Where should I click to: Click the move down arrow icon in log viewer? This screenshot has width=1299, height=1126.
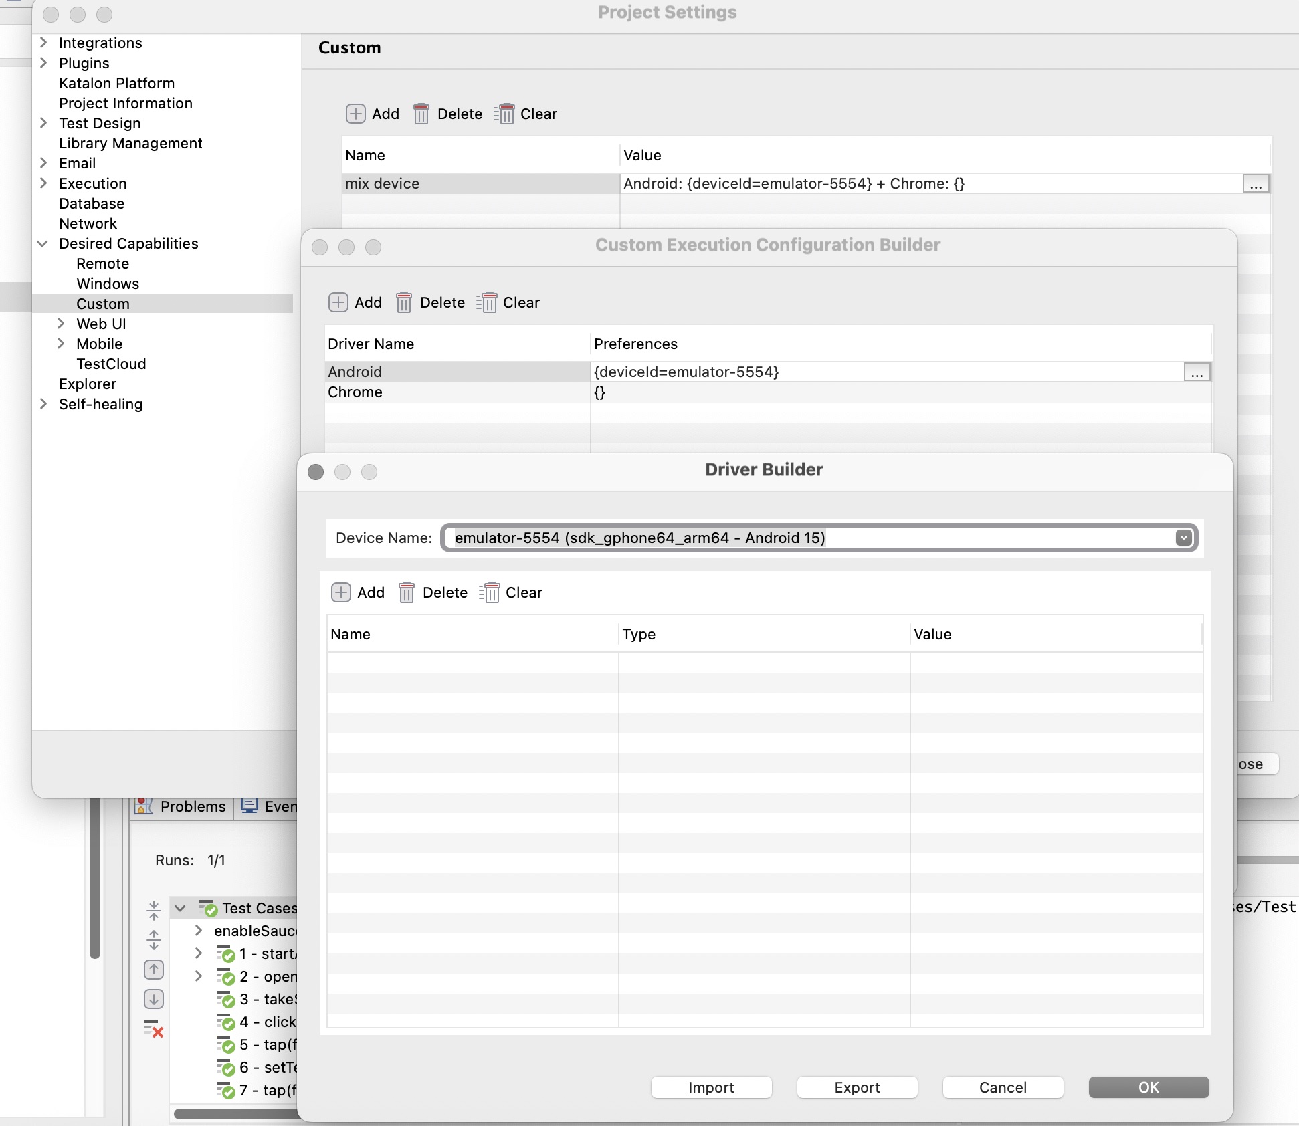click(x=154, y=999)
